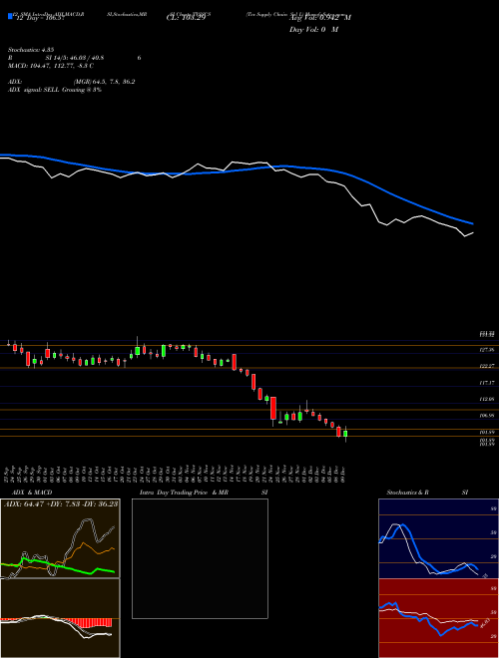
Task: Click the 106.98 price axis label
Action: click(x=487, y=416)
